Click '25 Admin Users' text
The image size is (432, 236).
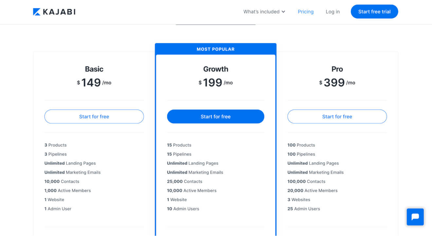click(x=304, y=209)
